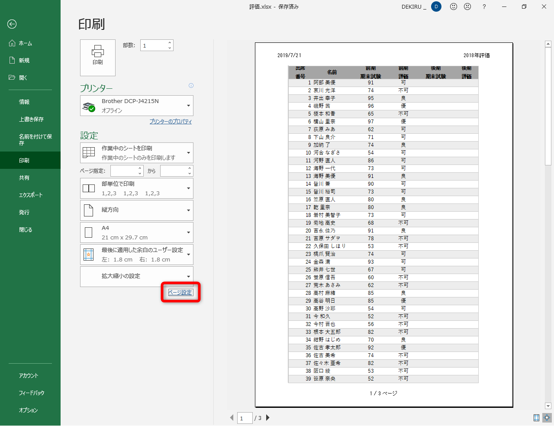Viewport: 554px width, 426px height.
Task: Click the preview scrollbar down arrow
Action: [548, 406]
